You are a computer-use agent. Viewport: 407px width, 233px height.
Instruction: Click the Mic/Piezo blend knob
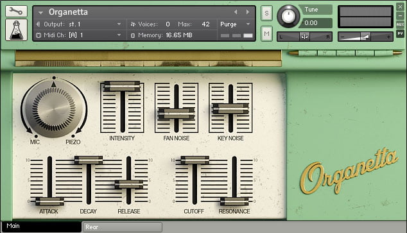click(x=54, y=108)
